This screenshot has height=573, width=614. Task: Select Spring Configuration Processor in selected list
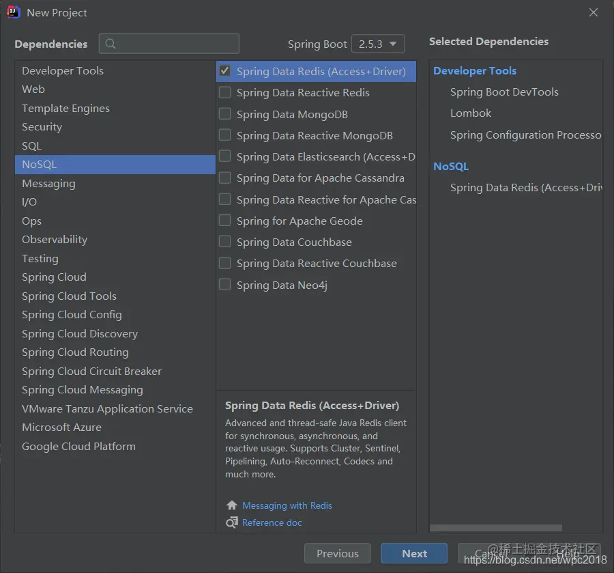(x=526, y=135)
